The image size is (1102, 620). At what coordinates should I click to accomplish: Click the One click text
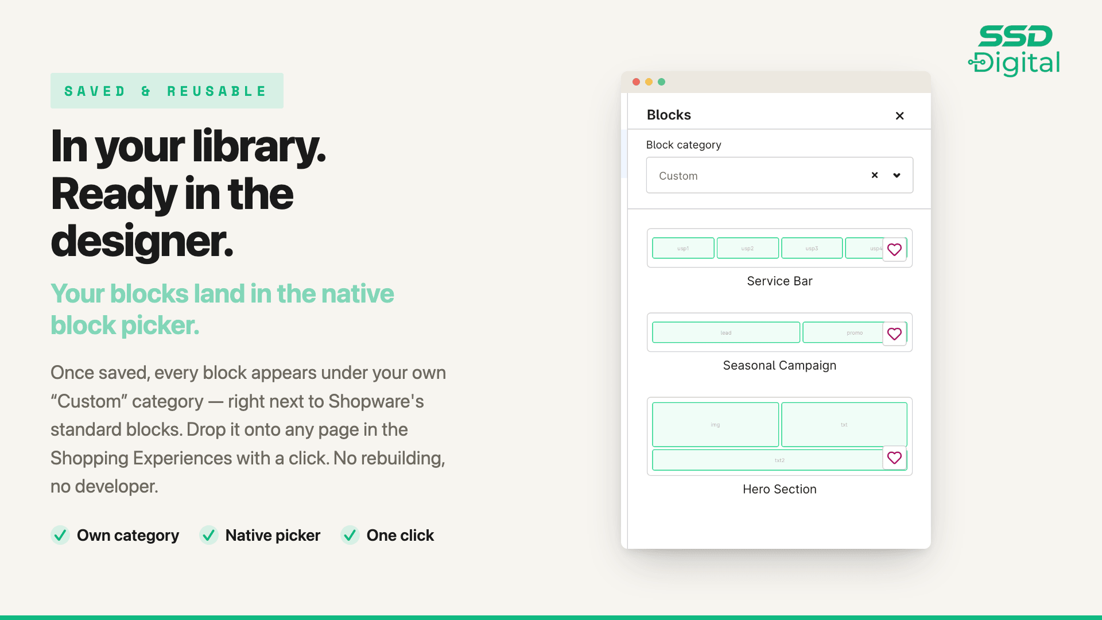coord(400,536)
